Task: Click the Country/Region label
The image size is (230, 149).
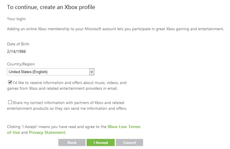Action: (x=21, y=64)
